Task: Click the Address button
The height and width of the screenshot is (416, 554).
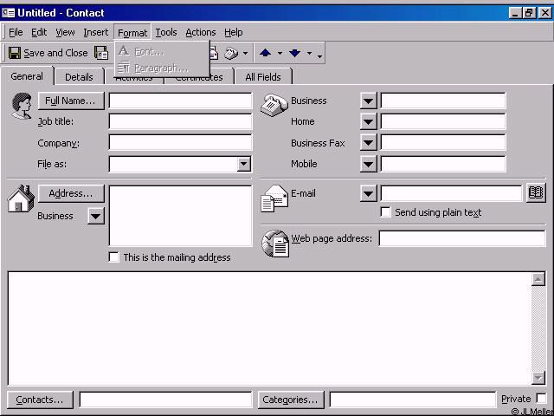Action: [x=71, y=193]
